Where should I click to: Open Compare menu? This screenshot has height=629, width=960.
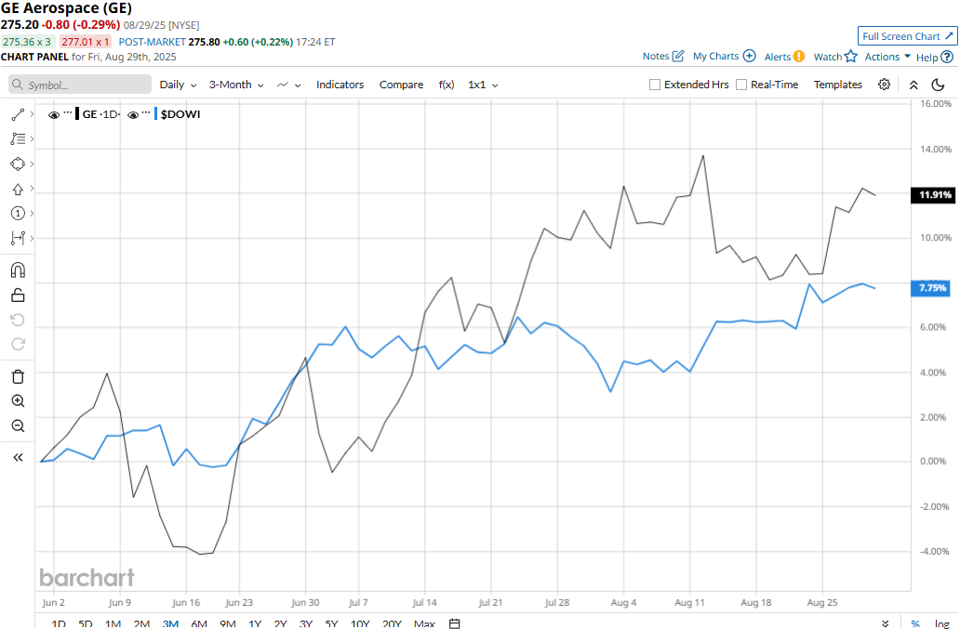[401, 85]
